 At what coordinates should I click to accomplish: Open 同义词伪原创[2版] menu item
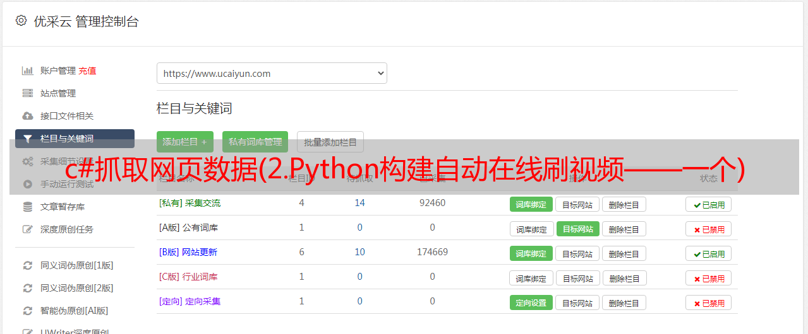point(77,288)
